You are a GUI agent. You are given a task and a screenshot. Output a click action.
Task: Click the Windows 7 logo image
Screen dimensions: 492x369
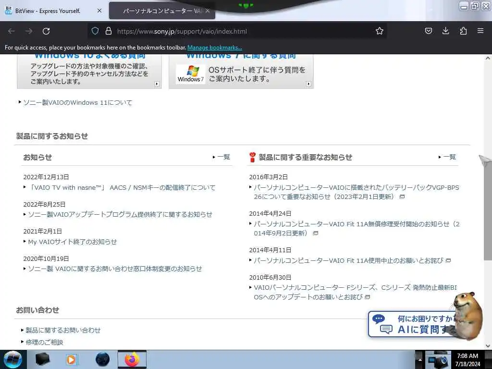[190, 74]
